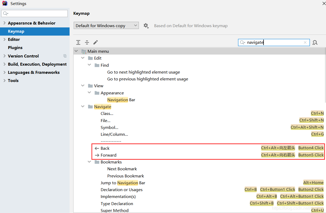Select the Symbol... action row
This screenshot has height=213, width=326.
(x=199, y=127)
